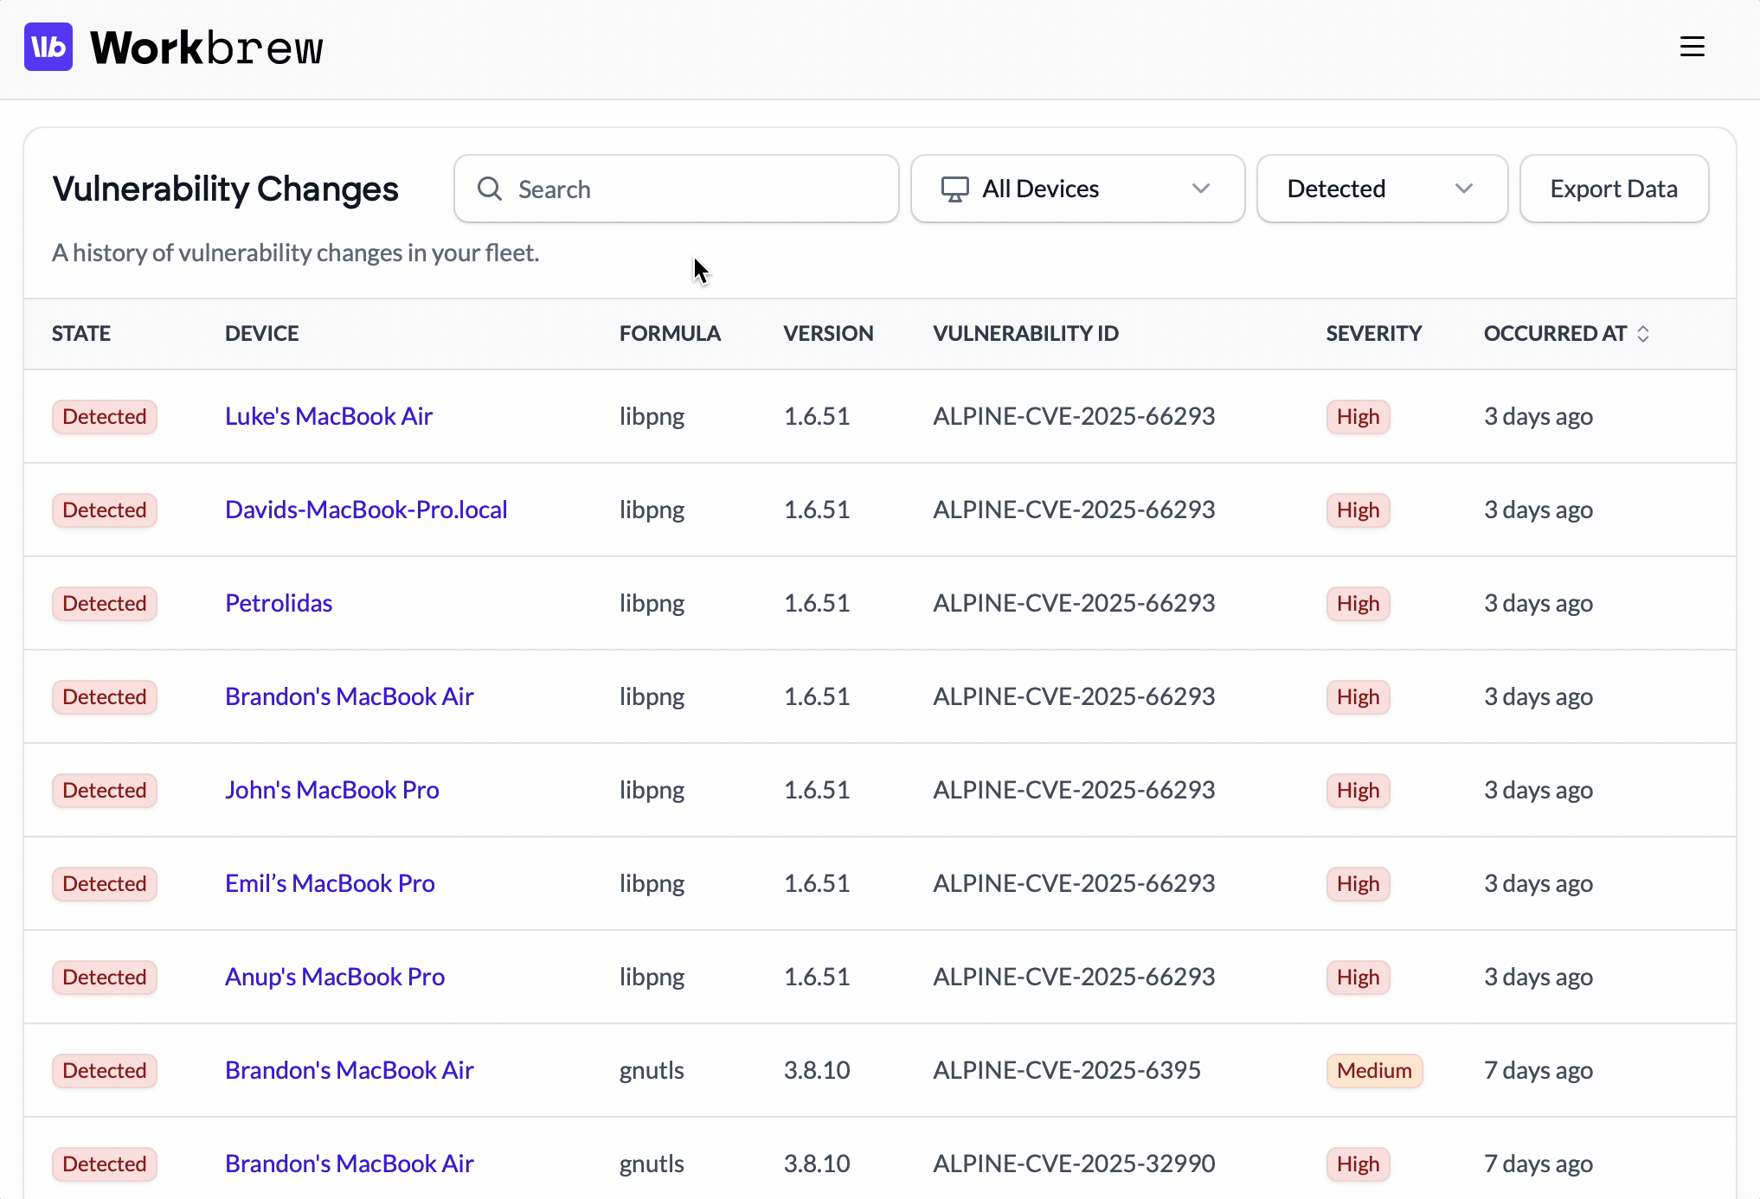The height and width of the screenshot is (1199, 1760).
Task: Click the Workbrew logo icon
Action: [48, 47]
